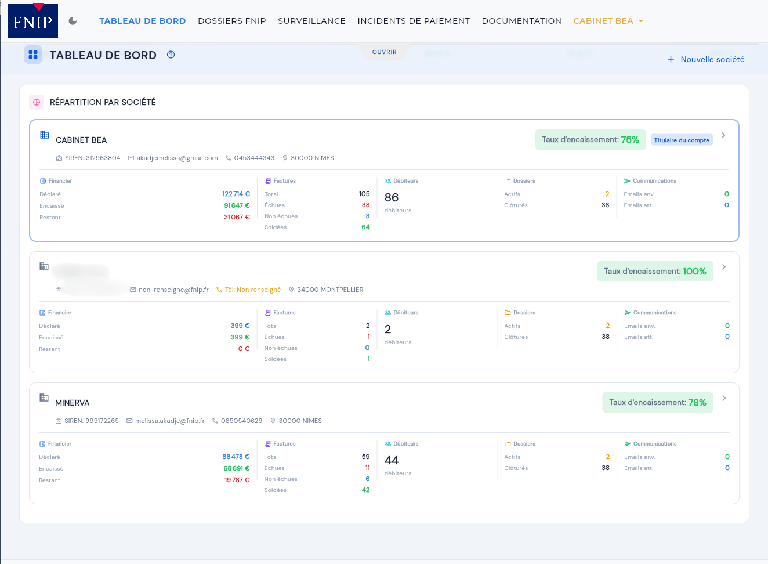768x564 pixels.
Task: Click the OUVRIR tab handle
Action: (385, 52)
